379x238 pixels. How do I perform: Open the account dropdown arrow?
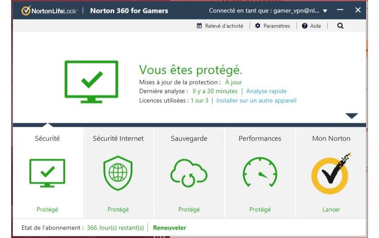coord(325,11)
